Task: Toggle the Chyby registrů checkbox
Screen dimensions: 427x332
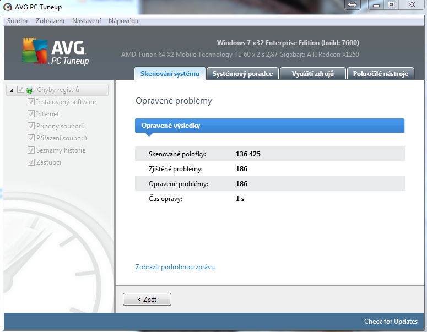Action: (x=20, y=90)
